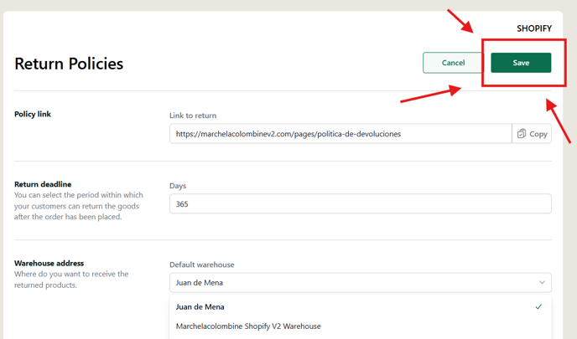Click the Policy link section label
577x339 pixels.
click(x=33, y=114)
